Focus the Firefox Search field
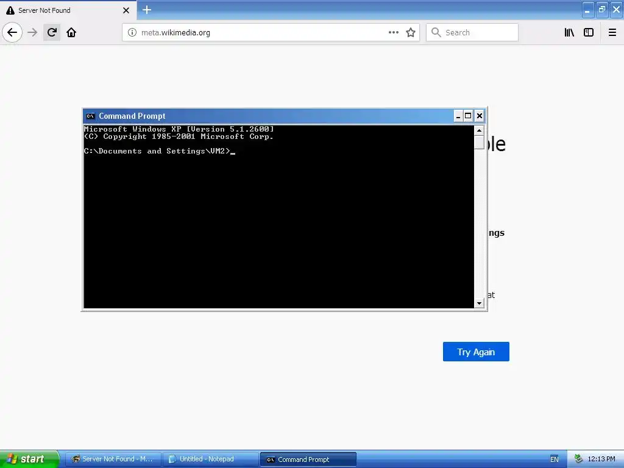Image resolution: width=624 pixels, height=468 pixels. [x=472, y=33]
